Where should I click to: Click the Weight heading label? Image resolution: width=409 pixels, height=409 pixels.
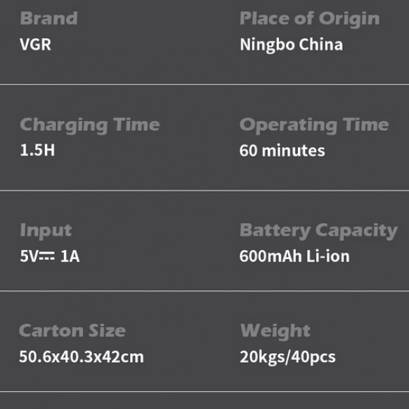275,331
